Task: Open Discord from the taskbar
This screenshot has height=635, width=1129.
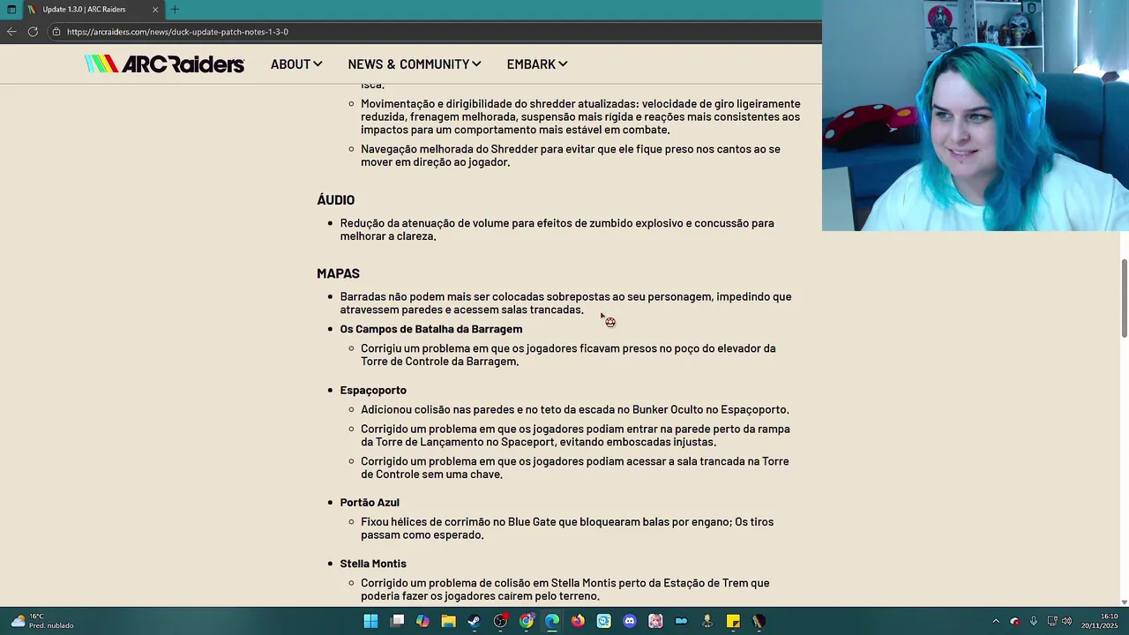Action: click(x=630, y=621)
